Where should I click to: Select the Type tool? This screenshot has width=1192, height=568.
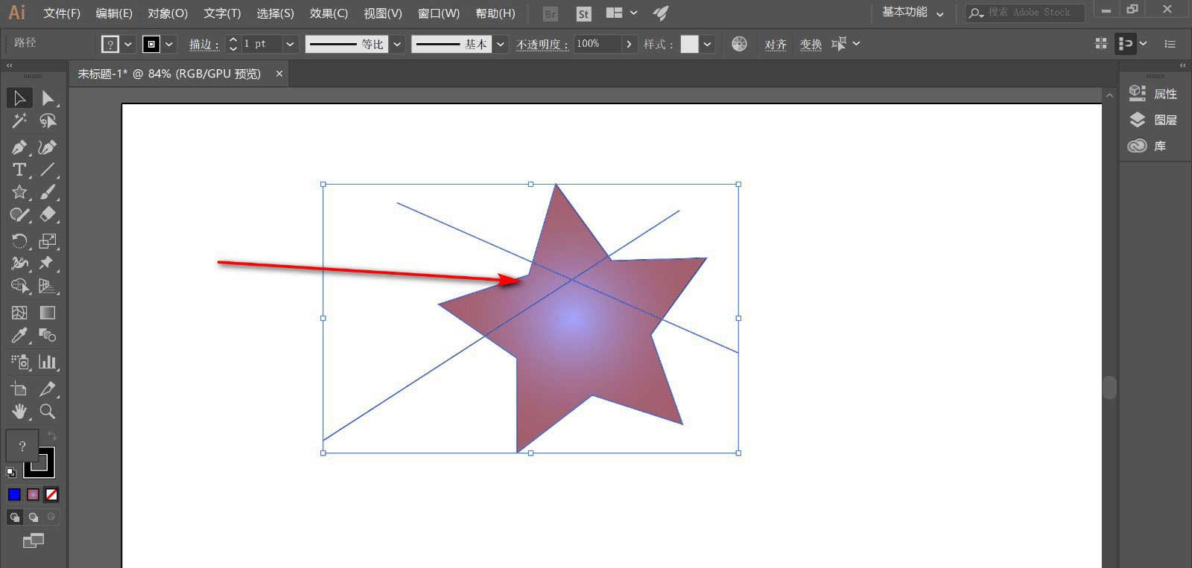[x=19, y=170]
